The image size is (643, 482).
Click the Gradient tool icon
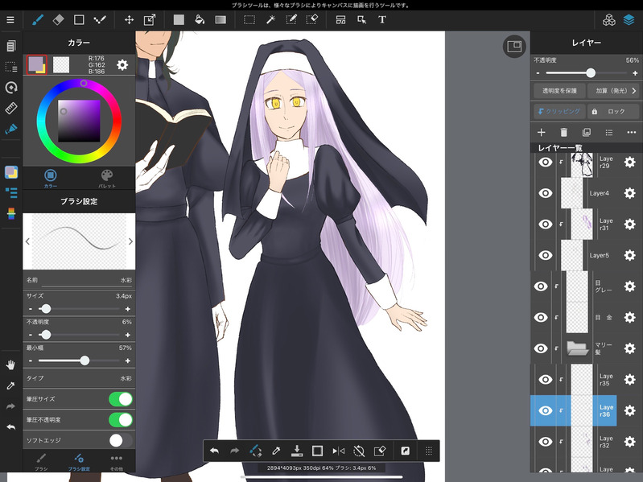[220, 19]
